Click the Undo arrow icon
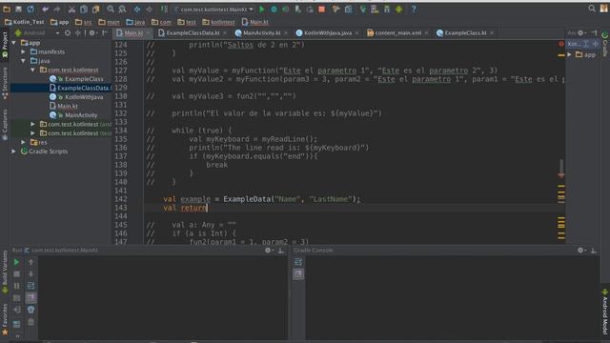610x343 pixels. tap(45, 9)
